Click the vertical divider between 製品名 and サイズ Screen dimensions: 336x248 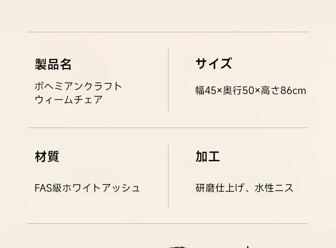(x=168, y=80)
